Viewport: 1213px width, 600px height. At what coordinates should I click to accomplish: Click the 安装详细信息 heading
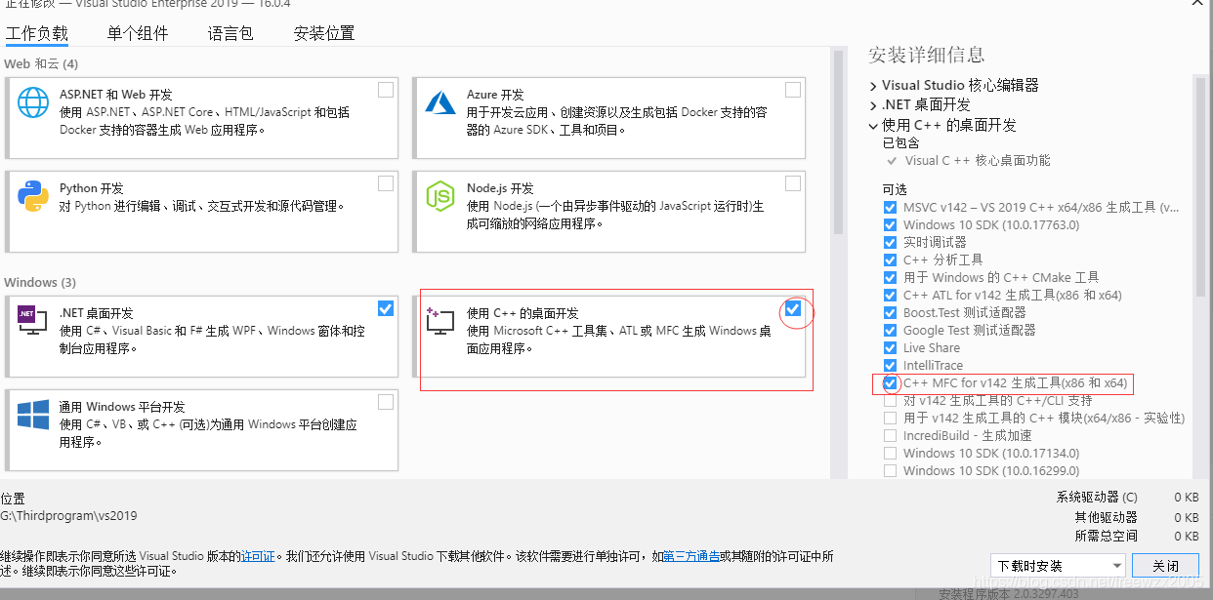926,55
